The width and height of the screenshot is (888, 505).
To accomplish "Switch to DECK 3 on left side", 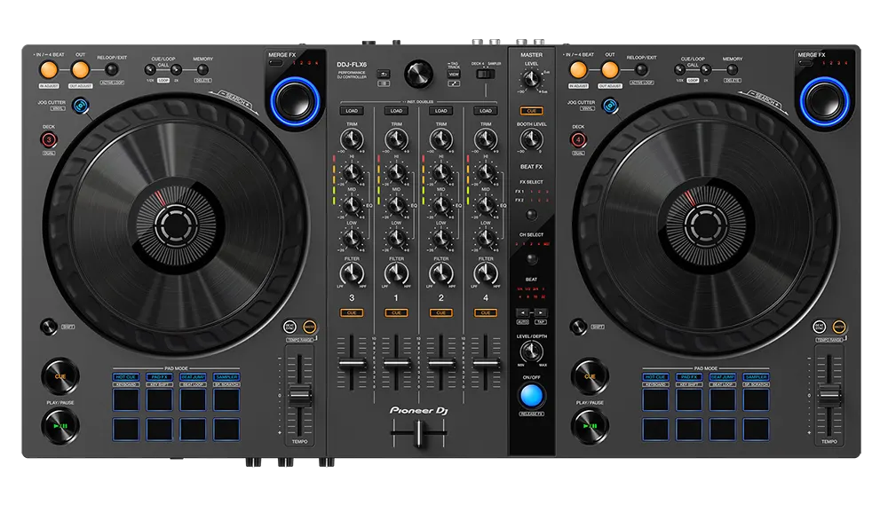I will tap(49, 139).
